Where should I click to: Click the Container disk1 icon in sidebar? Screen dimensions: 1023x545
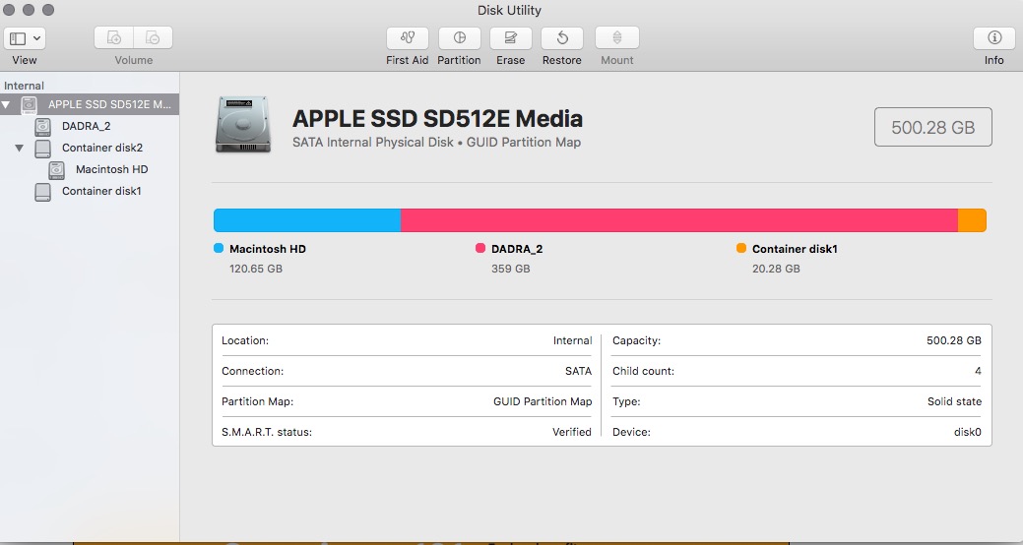tap(42, 192)
